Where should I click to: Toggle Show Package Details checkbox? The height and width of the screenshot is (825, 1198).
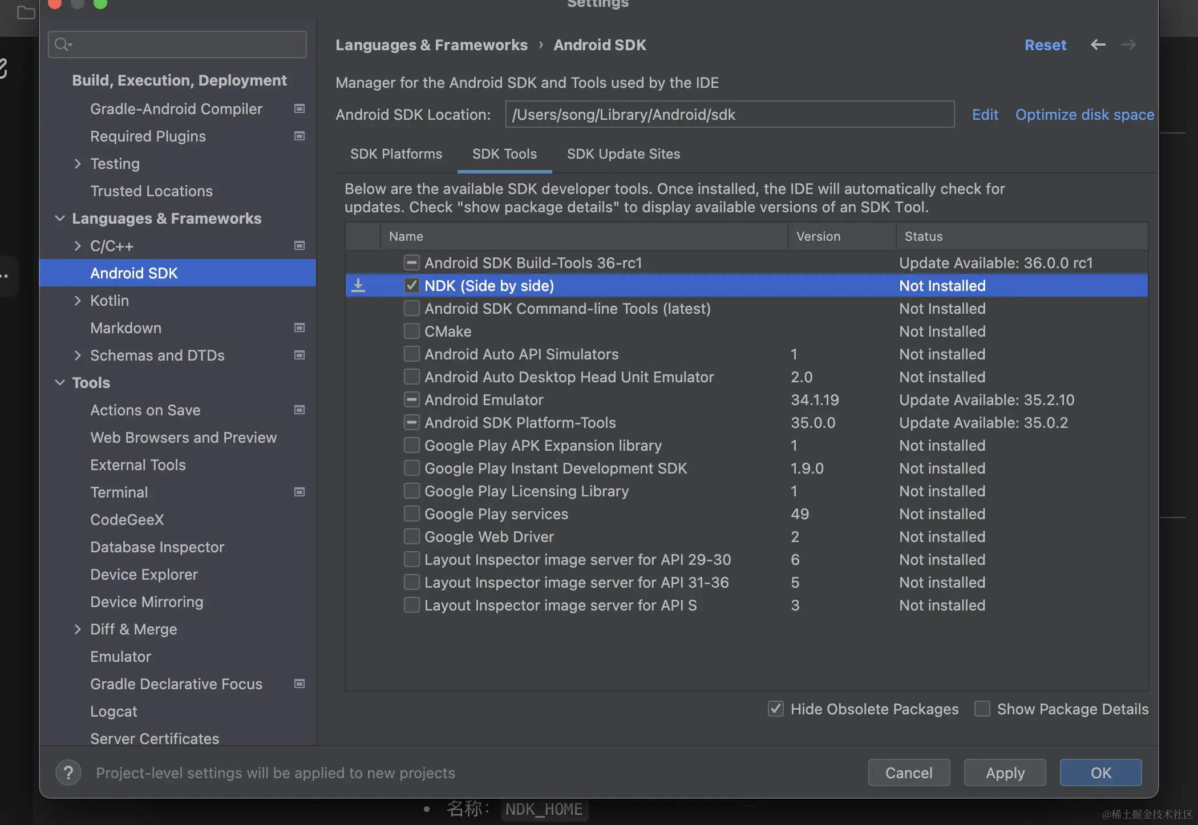pyautogui.click(x=982, y=709)
